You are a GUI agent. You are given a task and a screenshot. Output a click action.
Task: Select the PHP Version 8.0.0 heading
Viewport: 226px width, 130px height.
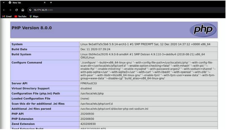tap(32, 28)
